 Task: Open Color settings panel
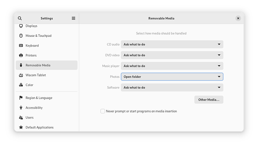[x=47, y=85]
